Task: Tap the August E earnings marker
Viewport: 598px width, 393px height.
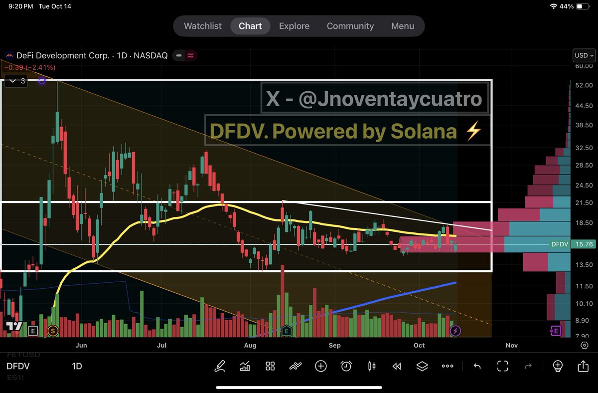Action: click(287, 330)
